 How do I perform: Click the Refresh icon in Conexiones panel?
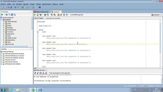(6, 15)
